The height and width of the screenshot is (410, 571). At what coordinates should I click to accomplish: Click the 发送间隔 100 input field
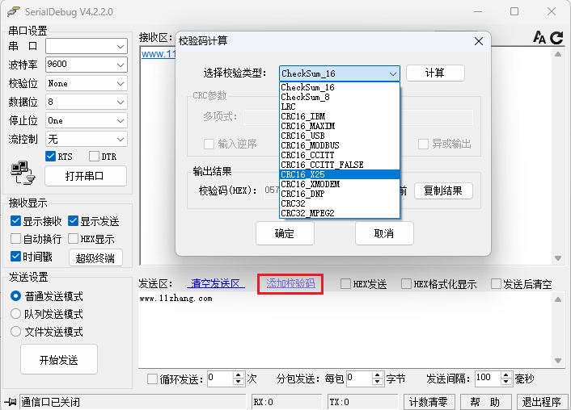click(x=489, y=379)
